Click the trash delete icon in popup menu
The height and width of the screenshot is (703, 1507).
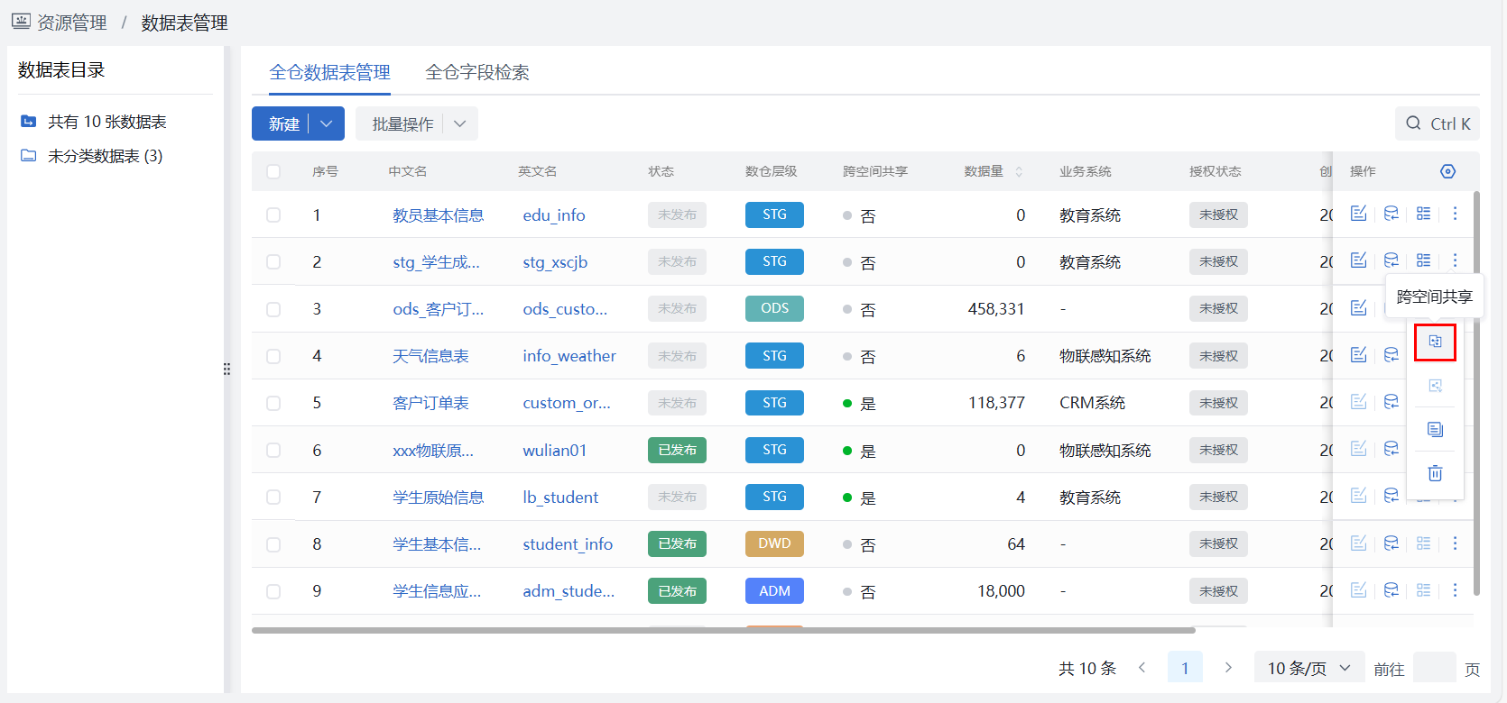coord(1435,473)
